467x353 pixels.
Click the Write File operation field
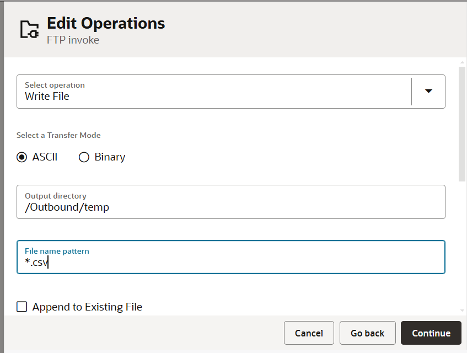[214, 92]
